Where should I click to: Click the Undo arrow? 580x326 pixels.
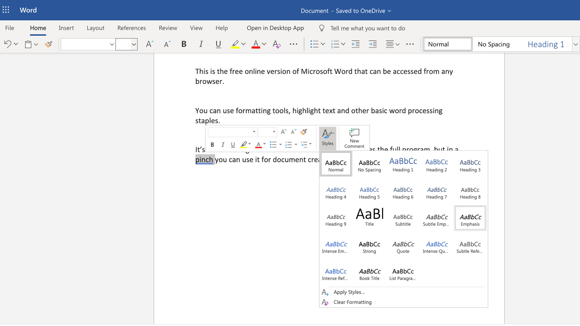[x=8, y=44]
